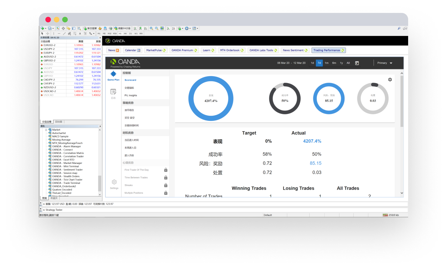Click the zoom in magnifier toolbar icon
447x269 pixels.
[x=151, y=28]
